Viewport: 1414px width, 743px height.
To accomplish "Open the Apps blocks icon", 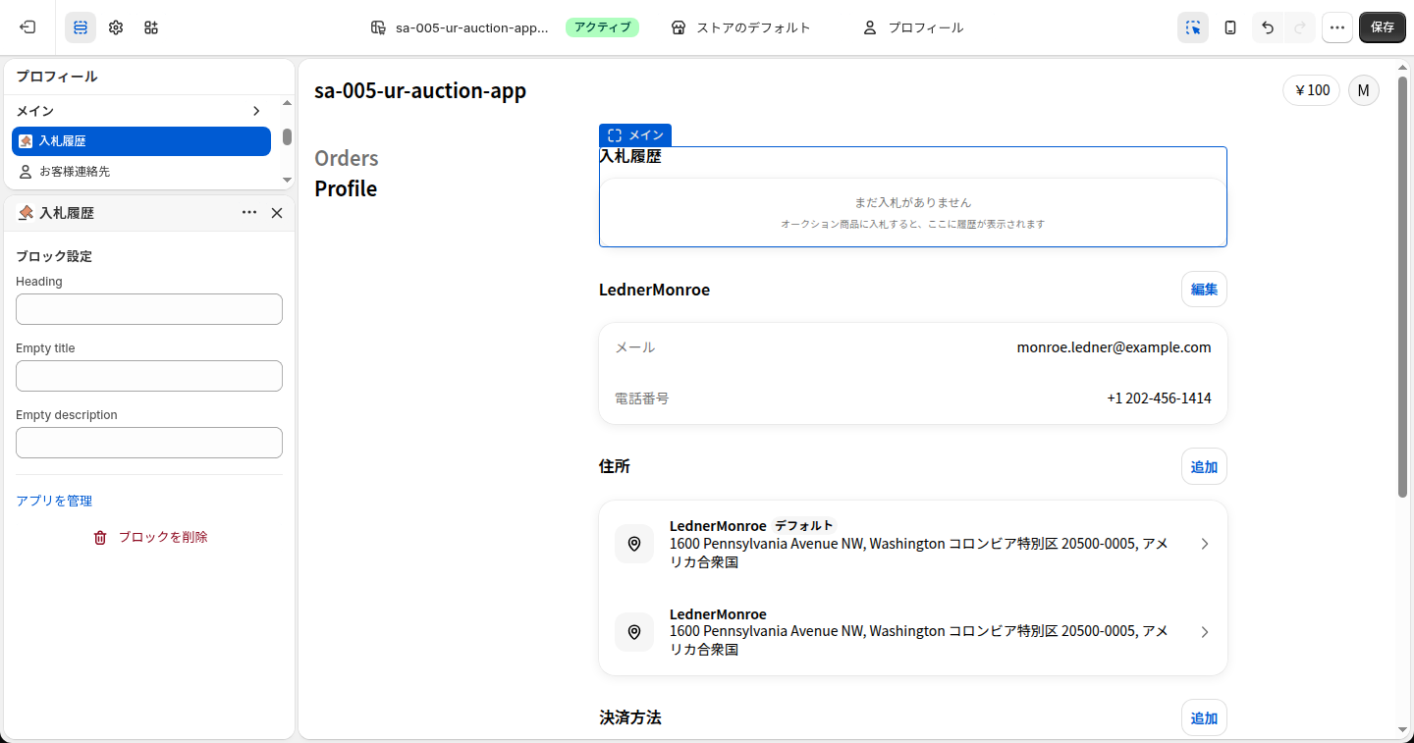I will (151, 27).
